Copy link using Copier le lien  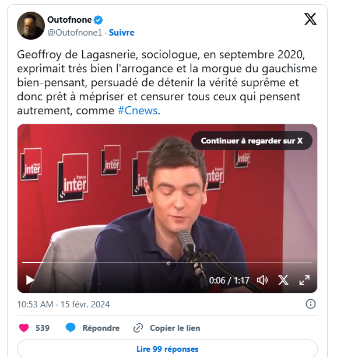[175, 328]
